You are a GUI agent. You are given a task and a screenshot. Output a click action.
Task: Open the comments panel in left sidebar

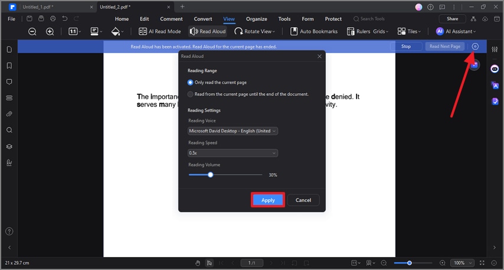[9, 82]
